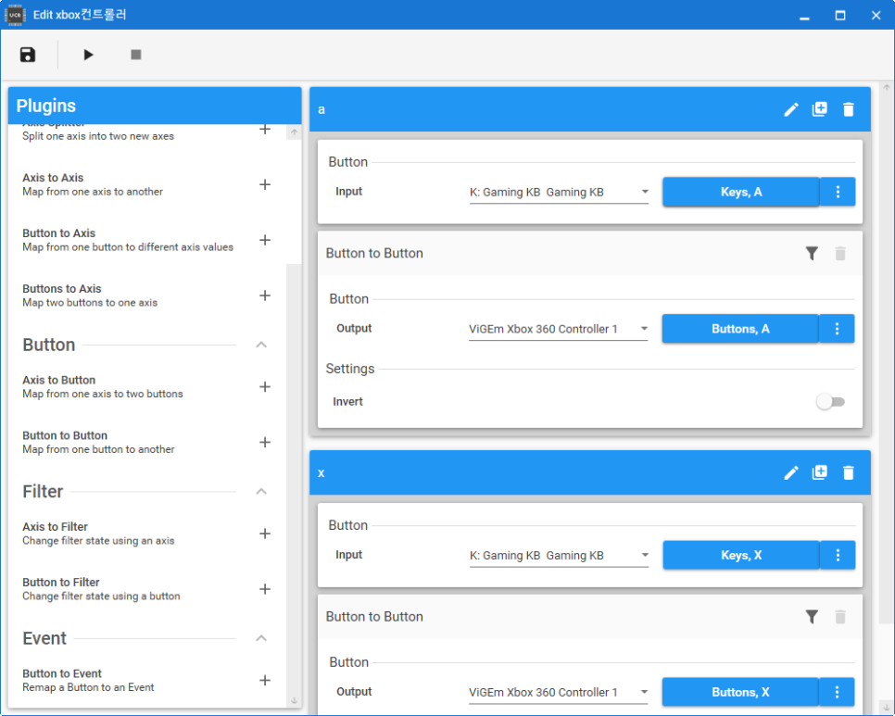Remove Button to Button plugin in mapping 'x'

(x=840, y=617)
